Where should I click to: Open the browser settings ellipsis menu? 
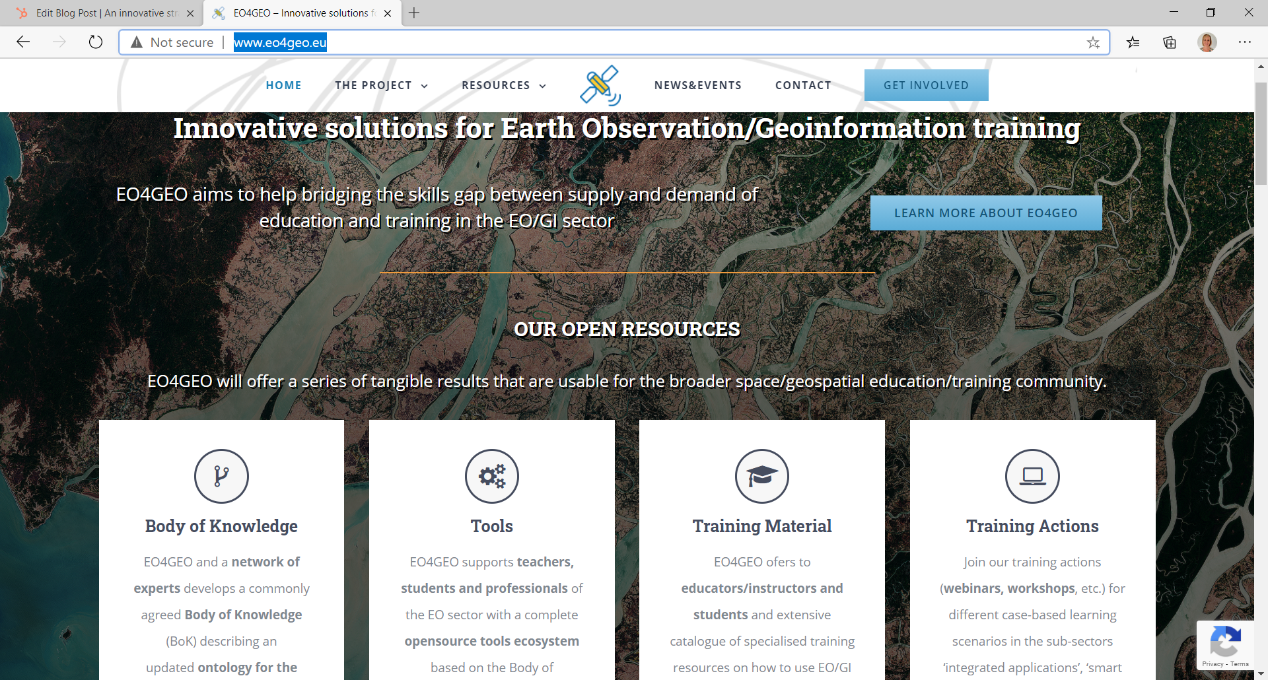point(1245,42)
